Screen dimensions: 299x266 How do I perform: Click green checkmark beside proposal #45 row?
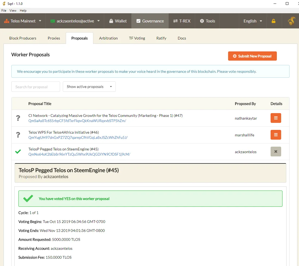(x=18, y=152)
